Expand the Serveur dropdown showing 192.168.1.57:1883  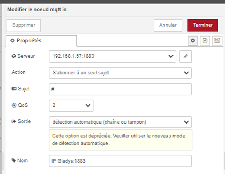112,56
